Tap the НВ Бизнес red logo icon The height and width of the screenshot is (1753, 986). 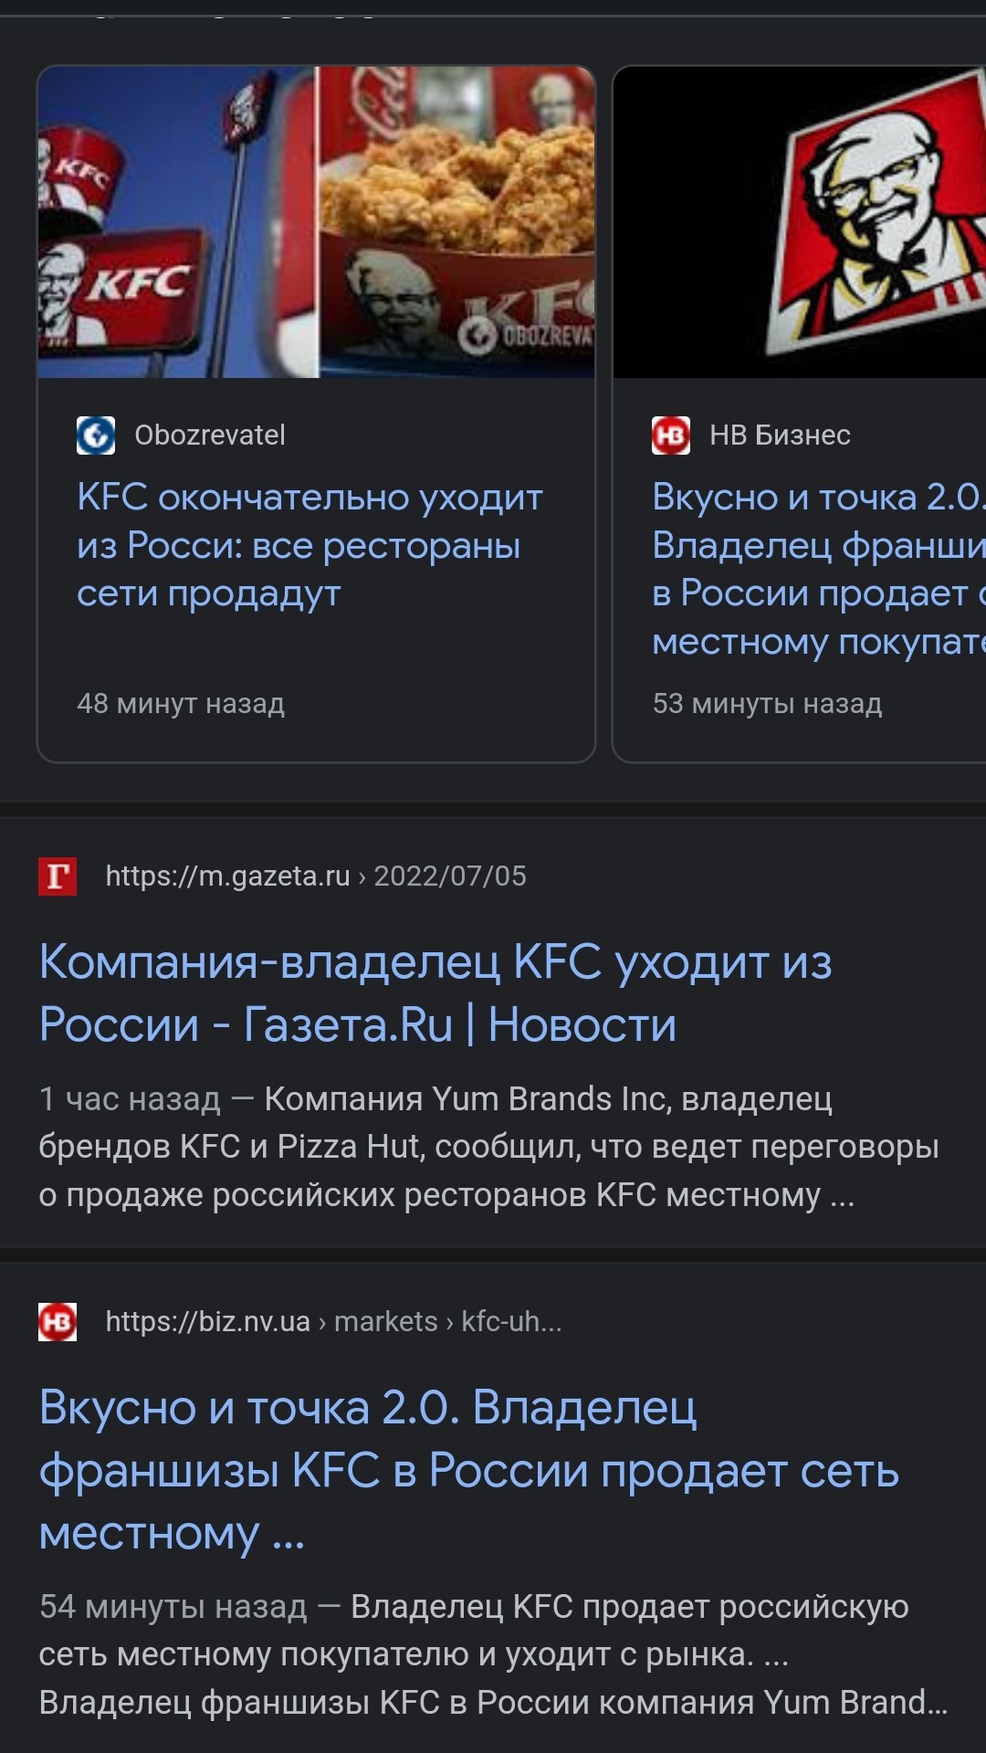[671, 436]
